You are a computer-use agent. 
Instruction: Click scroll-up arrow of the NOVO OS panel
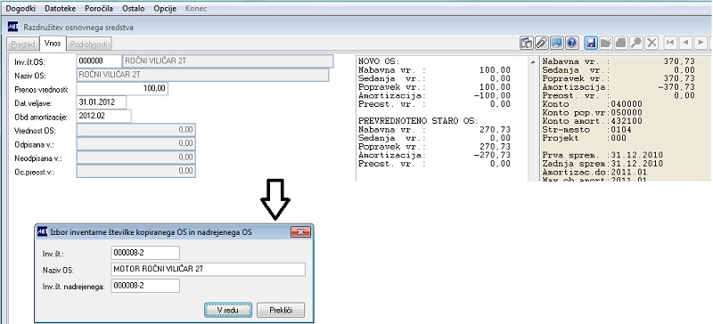[533, 61]
